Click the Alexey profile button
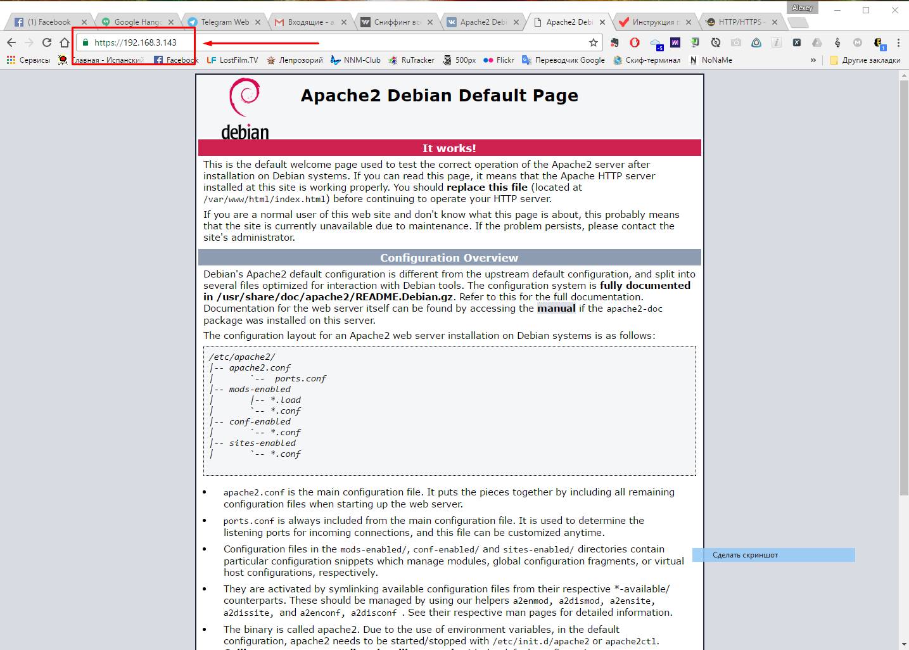This screenshot has height=650, width=909. [802, 8]
